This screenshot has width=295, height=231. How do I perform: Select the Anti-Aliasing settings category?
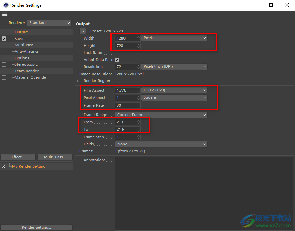click(x=26, y=51)
